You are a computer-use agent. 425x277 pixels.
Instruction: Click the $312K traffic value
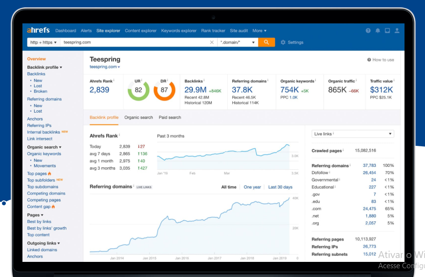click(382, 90)
